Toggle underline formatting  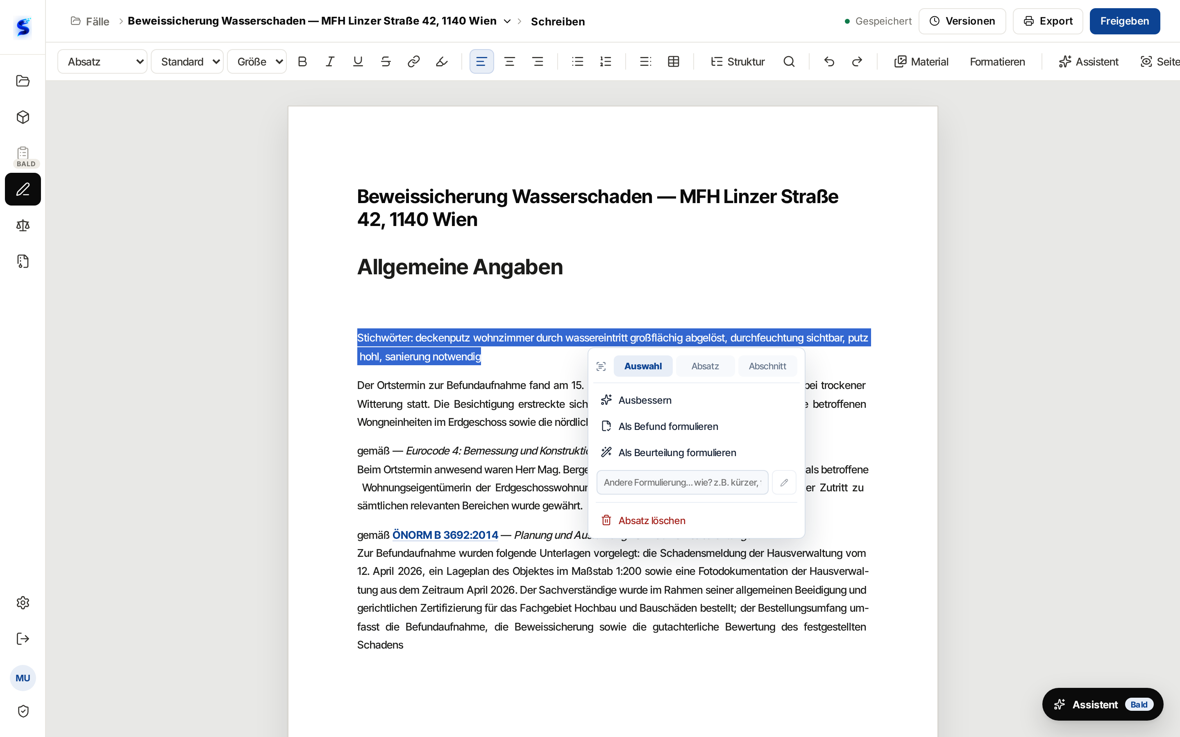point(358,61)
